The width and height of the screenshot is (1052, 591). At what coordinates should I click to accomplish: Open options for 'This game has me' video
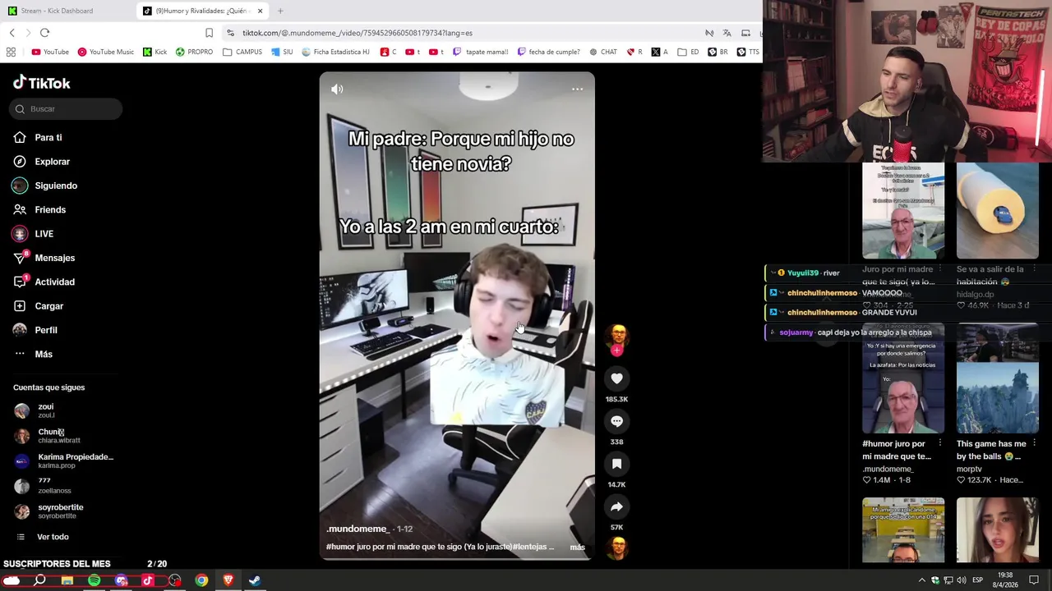pyautogui.click(x=1034, y=444)
